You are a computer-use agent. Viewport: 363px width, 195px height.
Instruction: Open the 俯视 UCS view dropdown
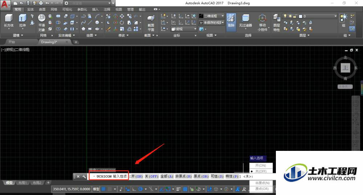(184, 29)
